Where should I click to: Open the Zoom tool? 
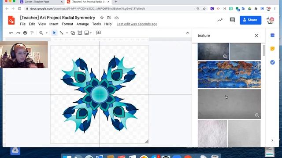coord(41,33)
